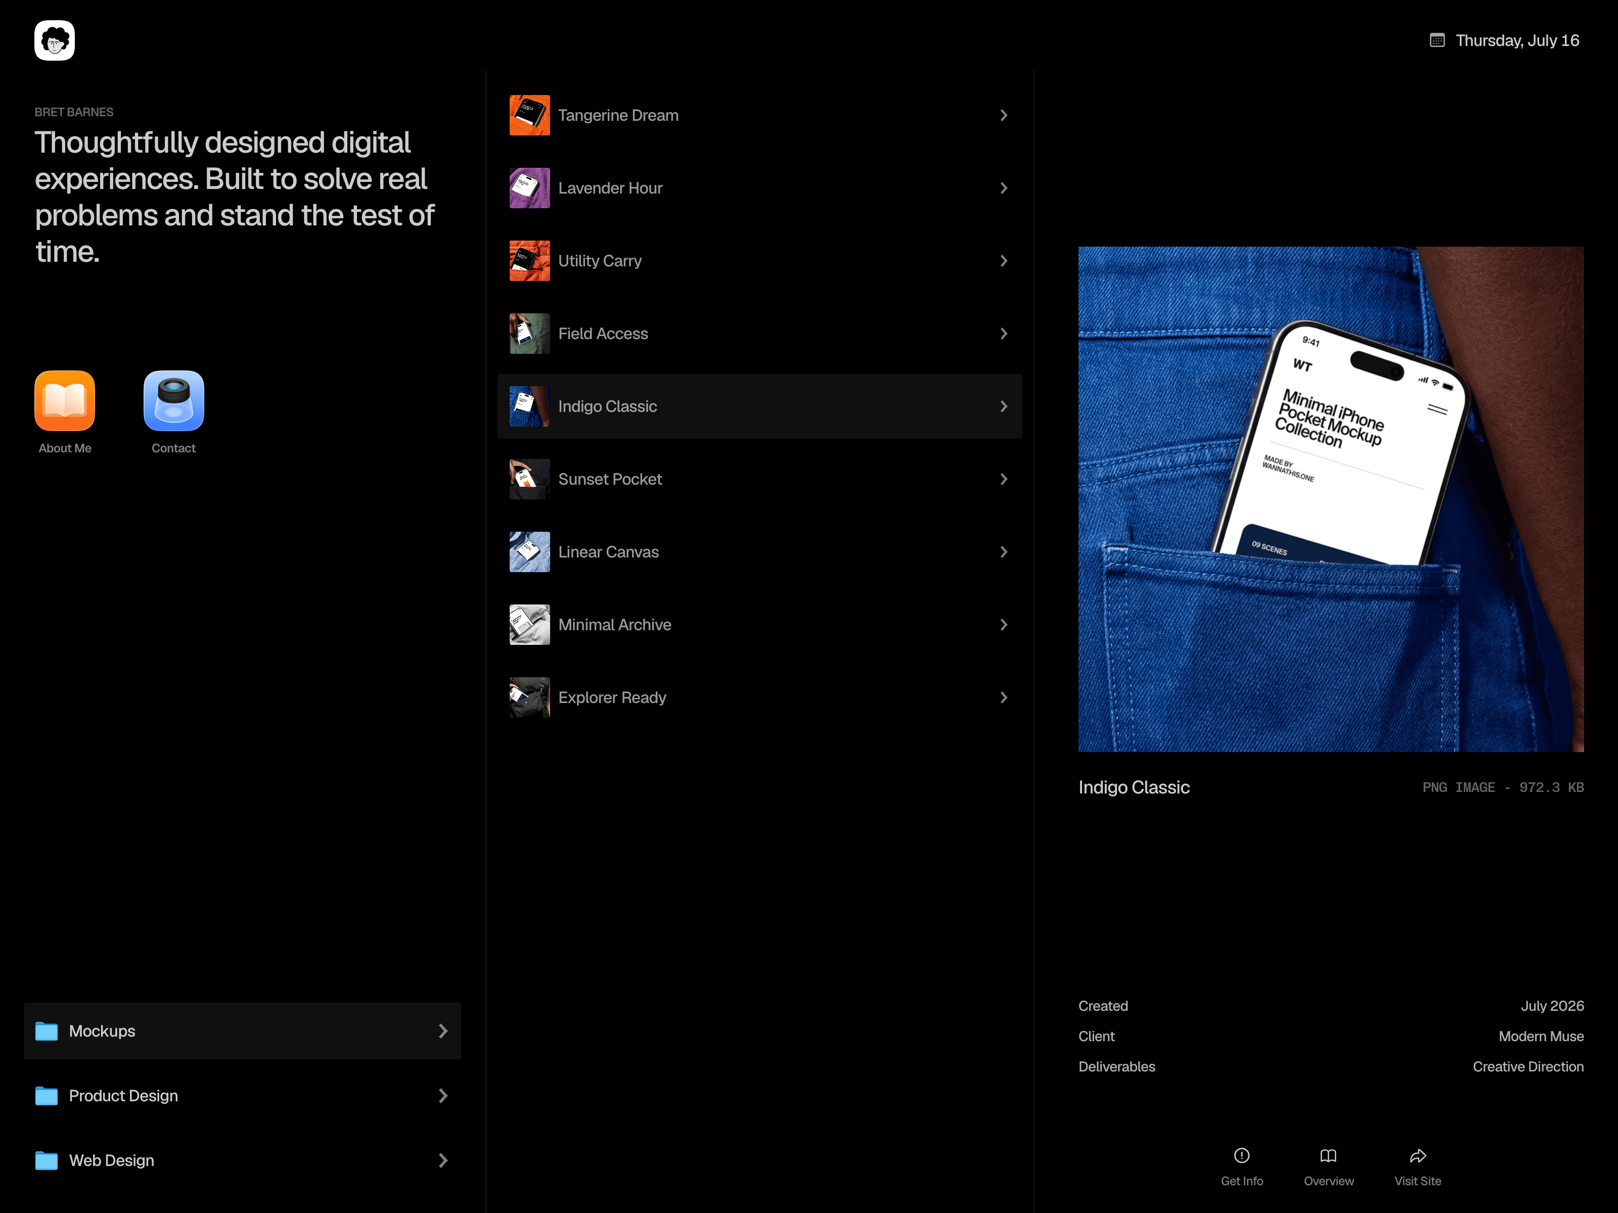Click the Created metadata label

pos(1103,1006)
